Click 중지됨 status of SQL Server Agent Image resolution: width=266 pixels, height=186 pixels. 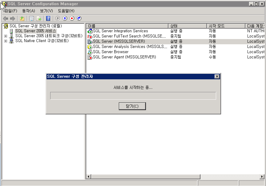(x=176, y=57)
